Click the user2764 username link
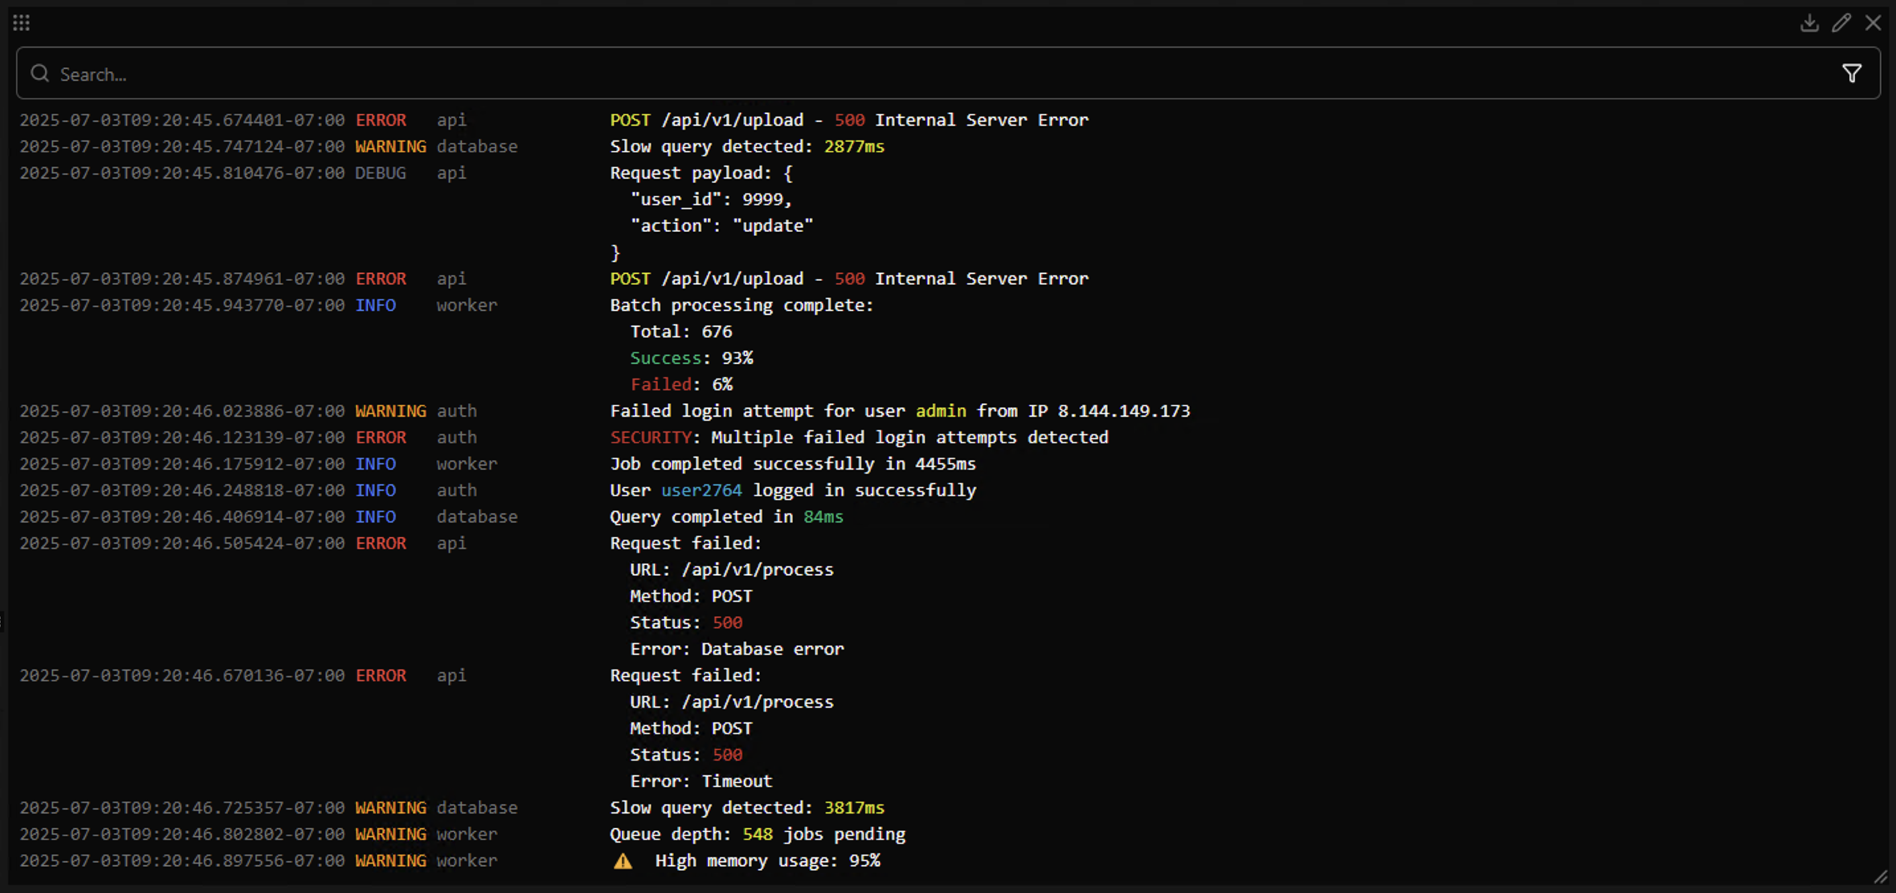 coord(701,490)
